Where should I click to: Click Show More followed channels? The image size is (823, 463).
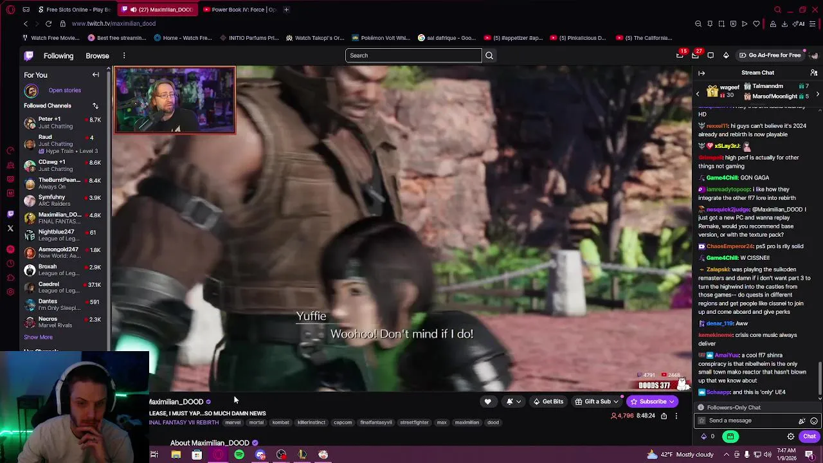coord(39,337)
